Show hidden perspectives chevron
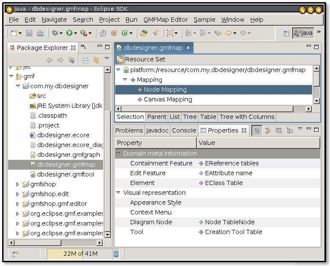This screenshot has width=330, height=266. (x=319, y=32)
